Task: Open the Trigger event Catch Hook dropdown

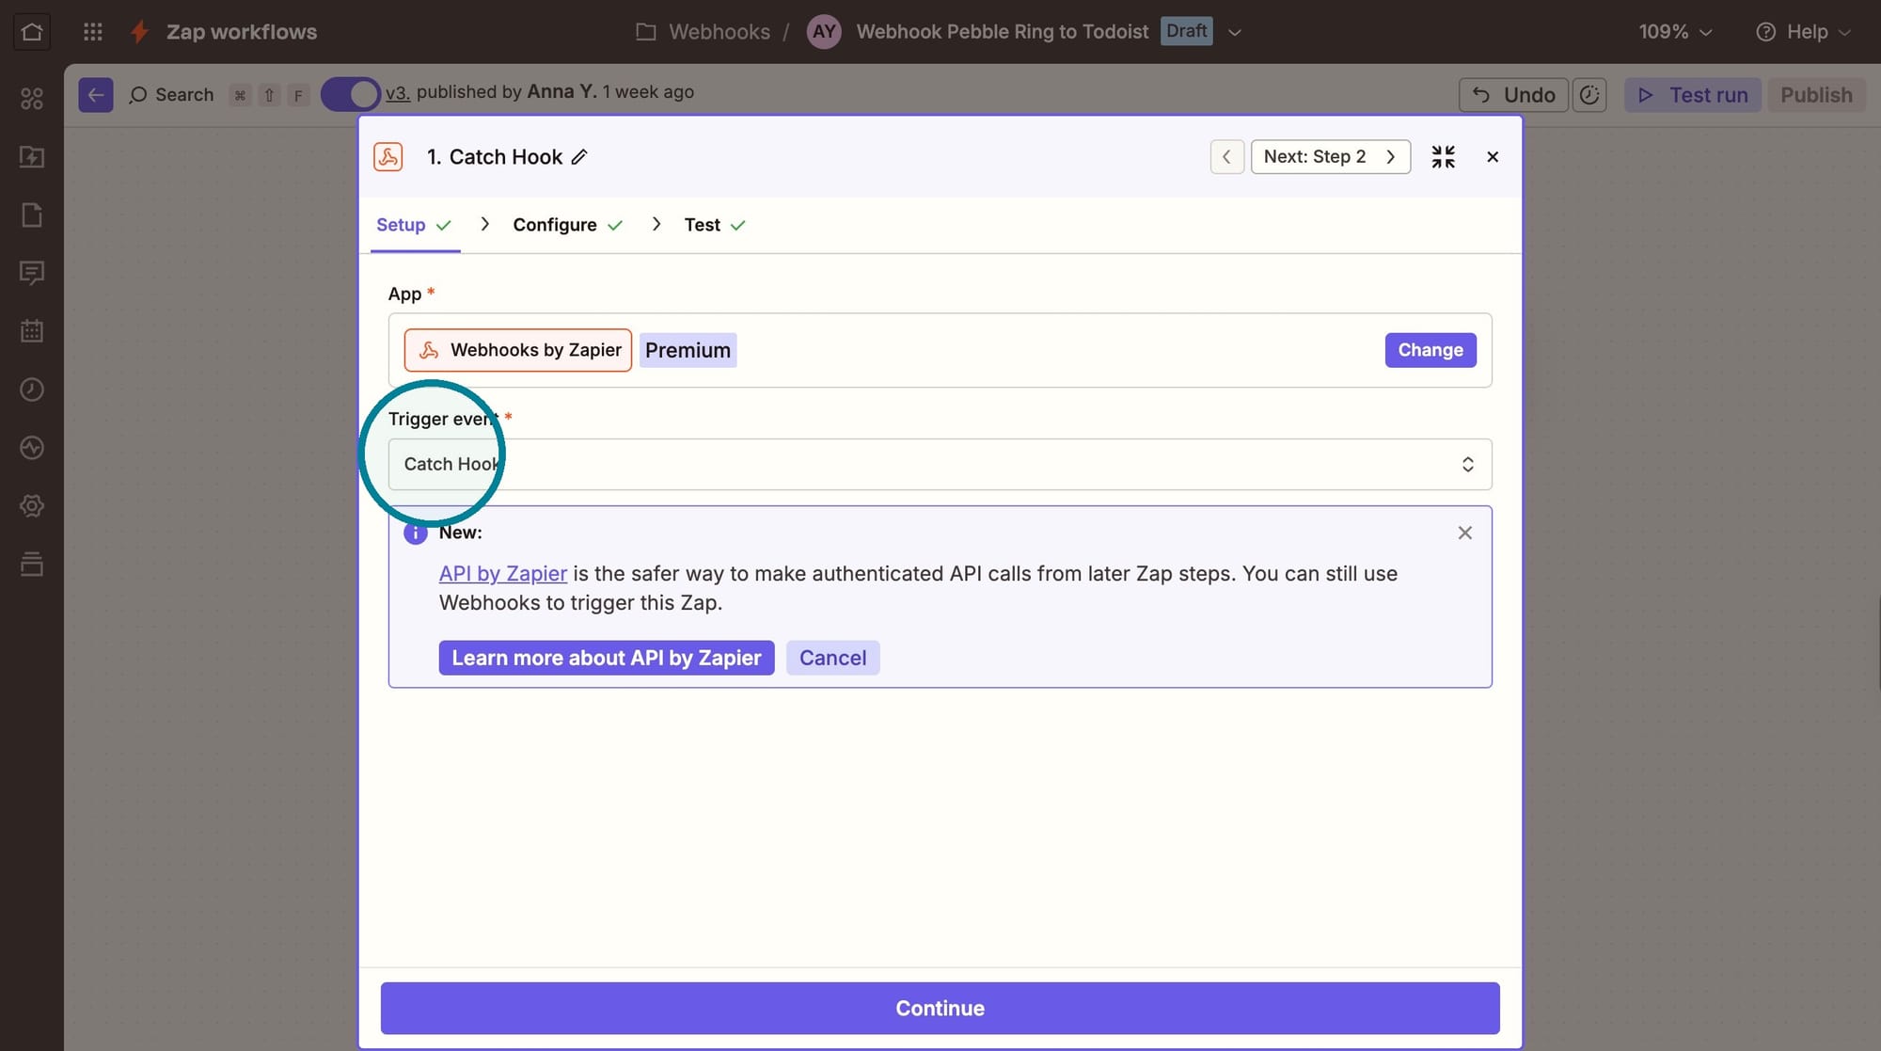Action: (940, 464)
